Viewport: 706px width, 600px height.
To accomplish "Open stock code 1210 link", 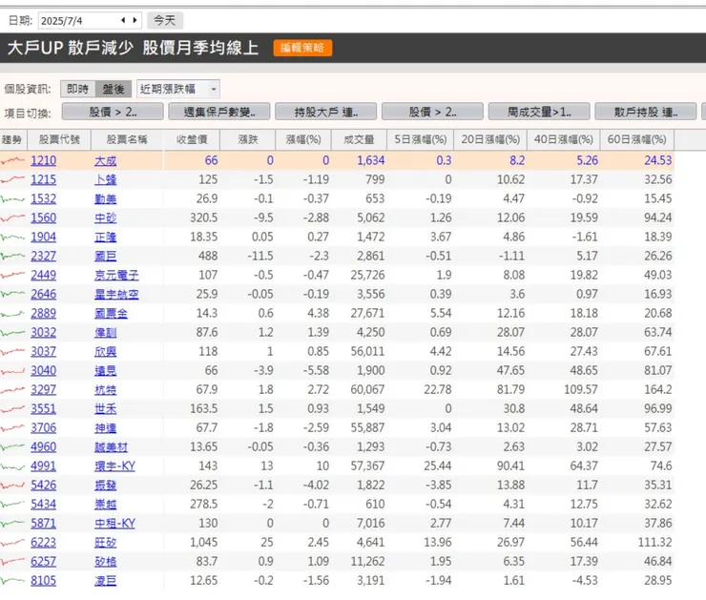I will coord(43,160).
